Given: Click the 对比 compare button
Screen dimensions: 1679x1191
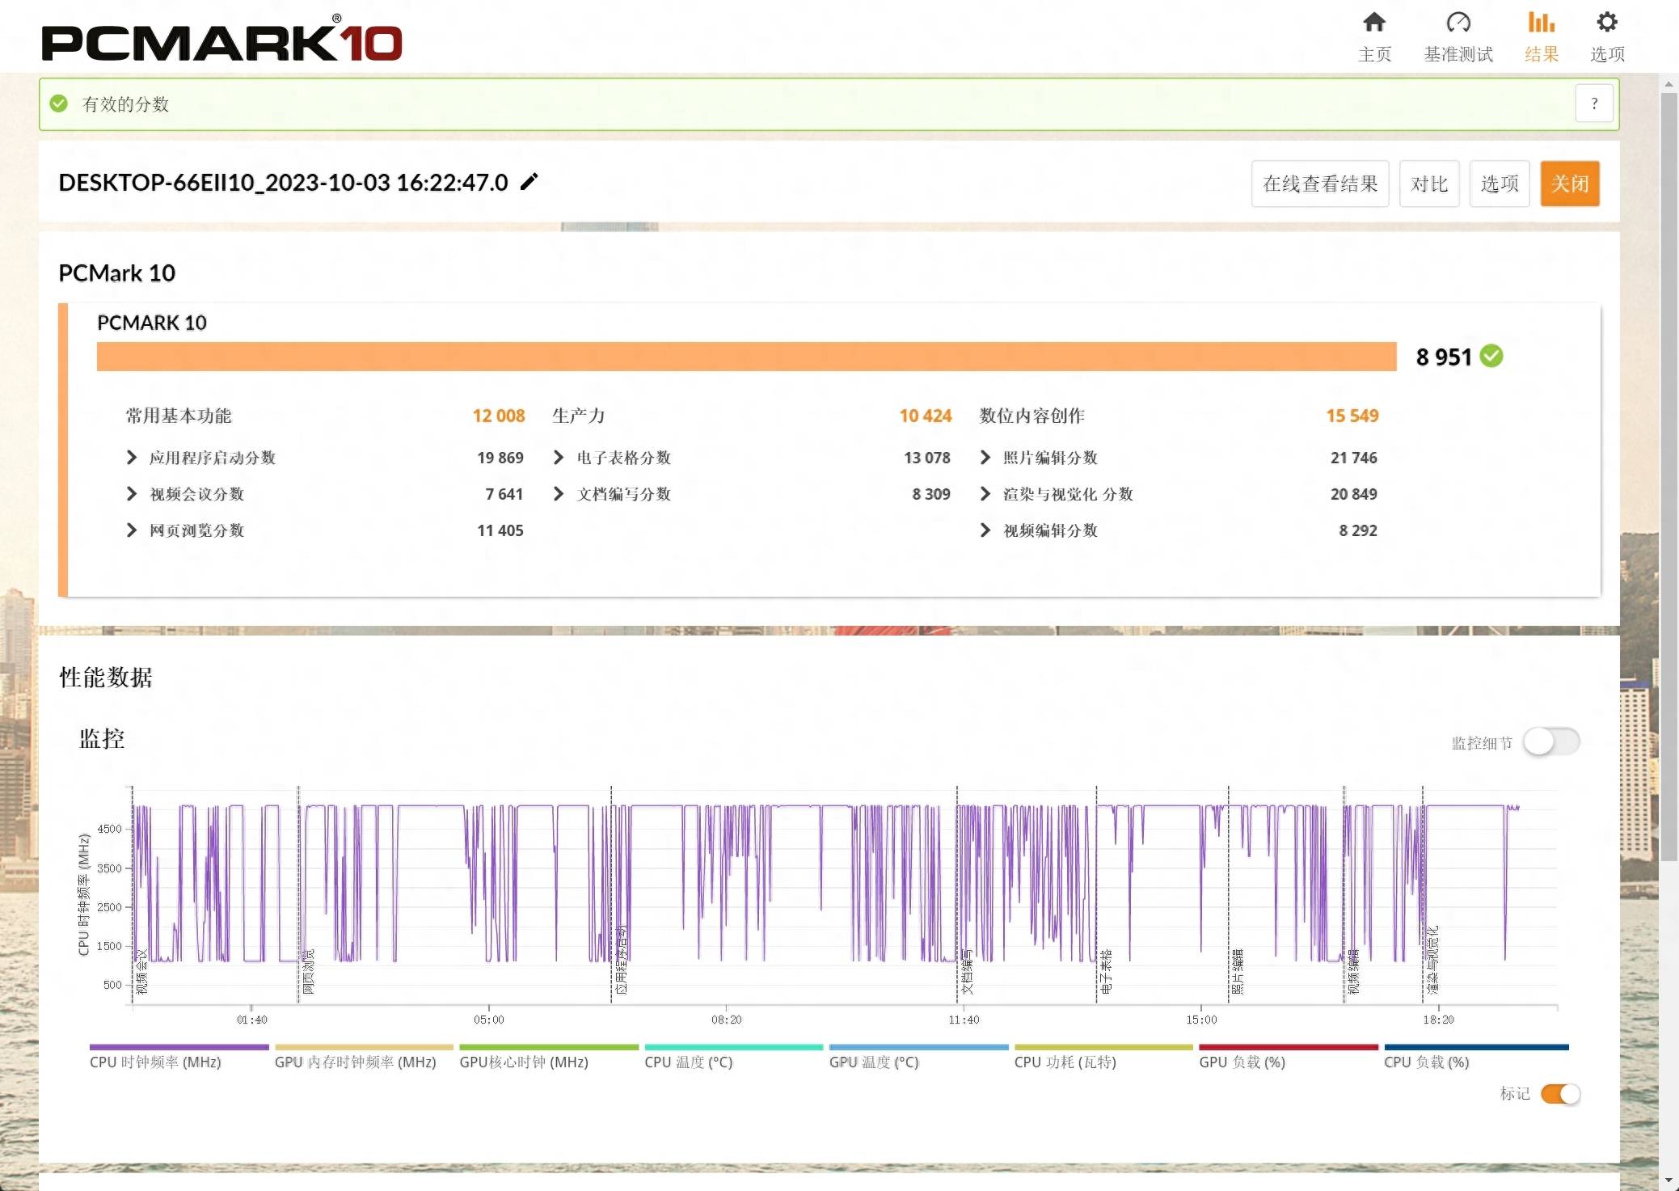Looking at the screenshot, I should (1428, 184).
